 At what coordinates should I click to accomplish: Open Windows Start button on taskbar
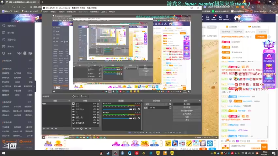tap(3, 153)
